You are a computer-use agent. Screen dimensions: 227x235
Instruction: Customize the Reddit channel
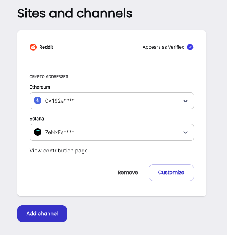click(x=171, y=173)
